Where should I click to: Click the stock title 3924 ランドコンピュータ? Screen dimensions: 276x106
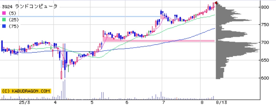[30, 7]
